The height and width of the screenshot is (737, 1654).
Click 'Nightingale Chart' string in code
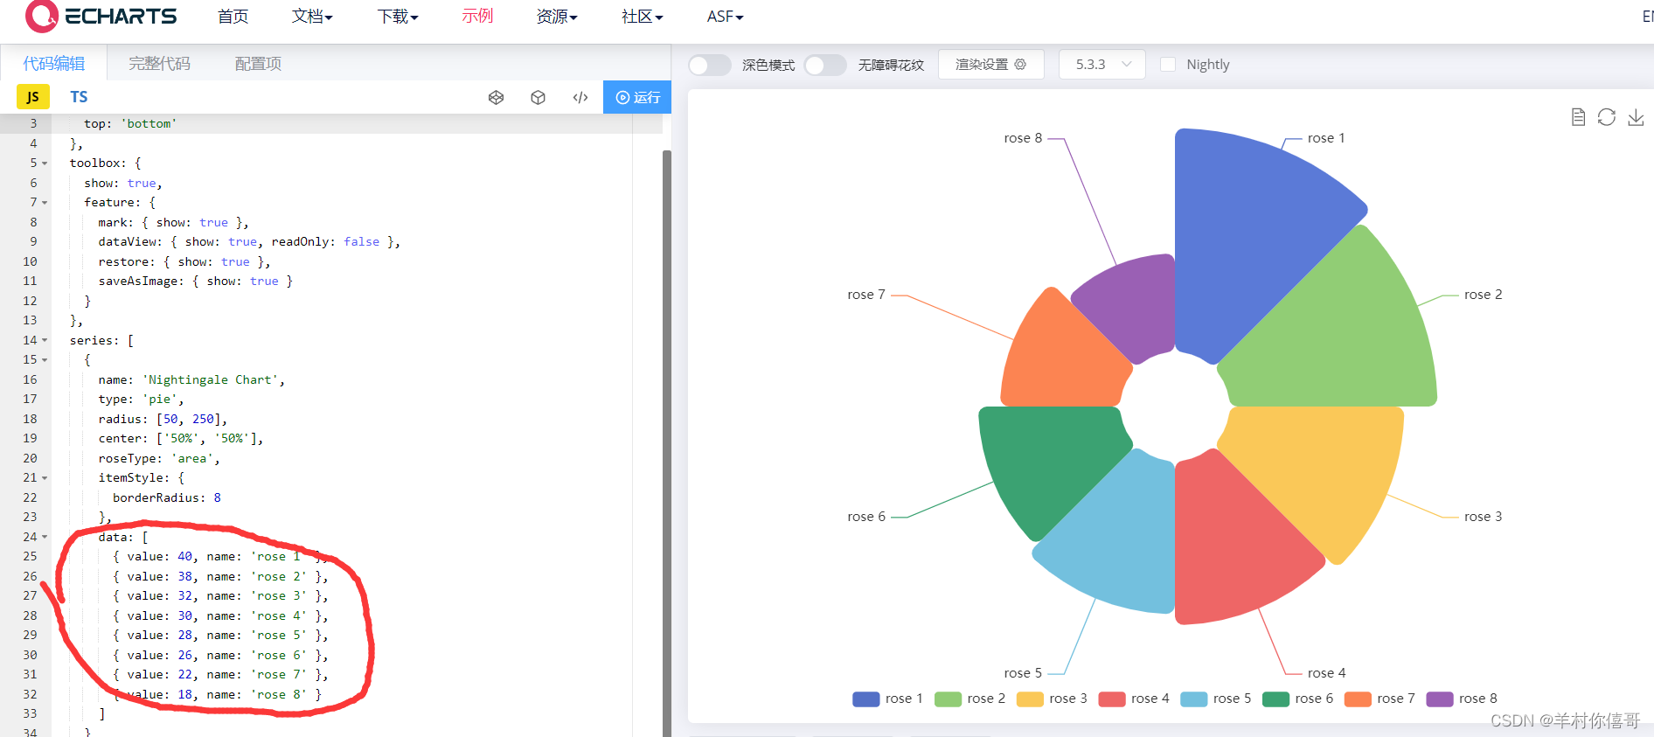tap(211, 379)
